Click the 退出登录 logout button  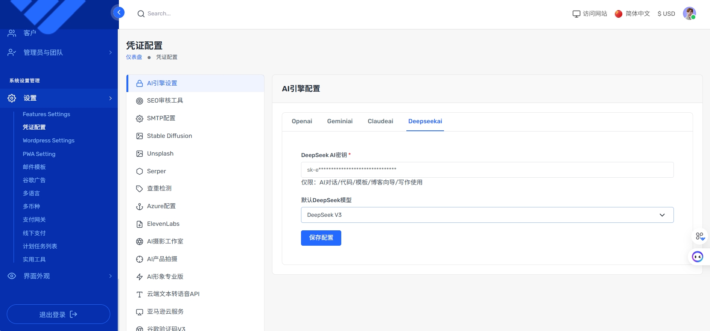click(x=58, y=314)
